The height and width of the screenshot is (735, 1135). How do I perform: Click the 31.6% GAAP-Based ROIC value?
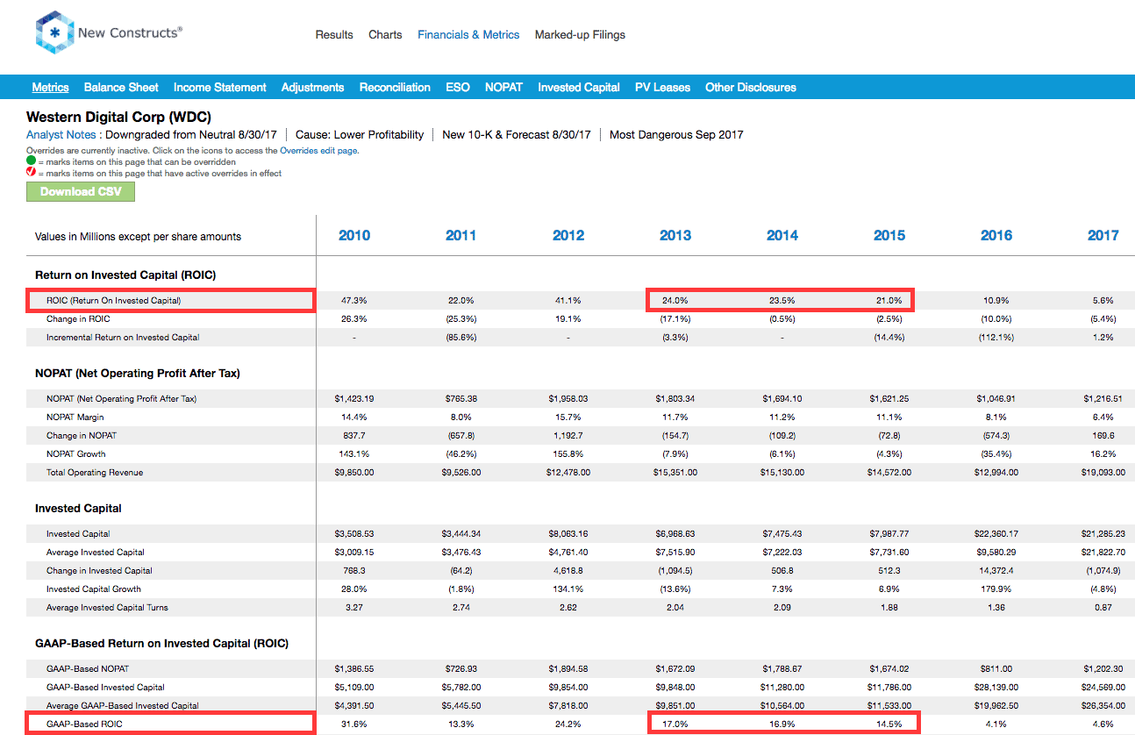(354, 724)
